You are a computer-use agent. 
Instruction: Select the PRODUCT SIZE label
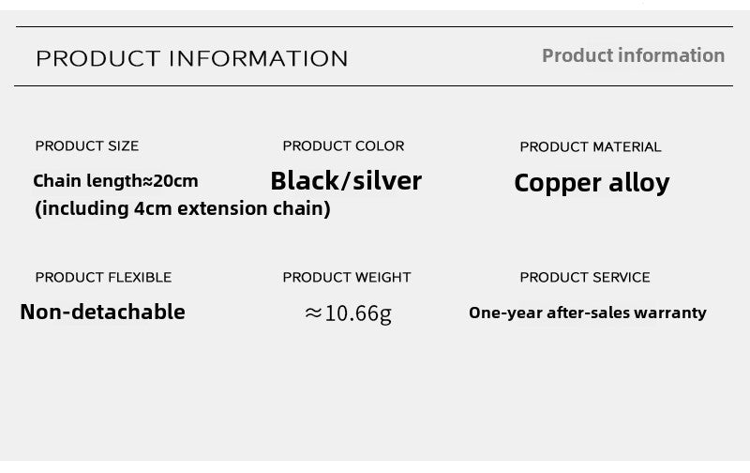86,145
